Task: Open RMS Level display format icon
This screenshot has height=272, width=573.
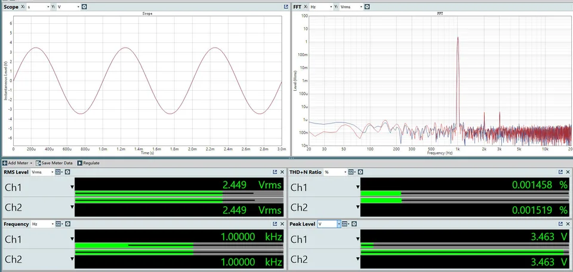Action: point(59,172)
